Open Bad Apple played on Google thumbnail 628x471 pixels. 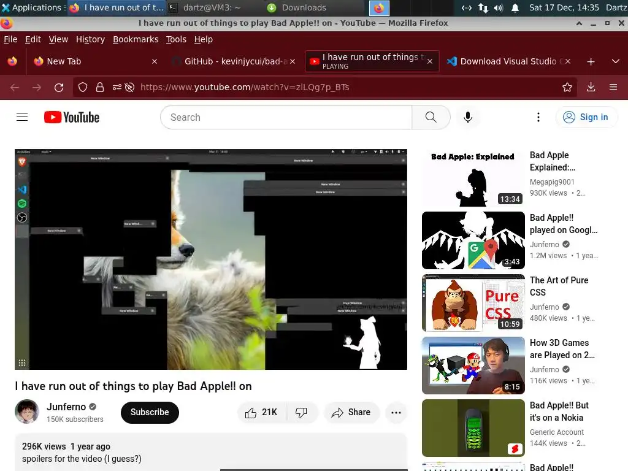pyautogui.click(x=473, y=240)
